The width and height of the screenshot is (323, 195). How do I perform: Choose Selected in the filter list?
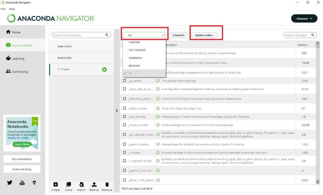coord(144,65)
